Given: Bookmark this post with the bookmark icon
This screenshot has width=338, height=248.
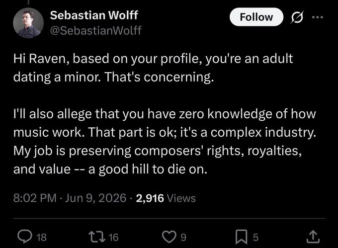Looking at the screenshot, I should tap(241, 237).
